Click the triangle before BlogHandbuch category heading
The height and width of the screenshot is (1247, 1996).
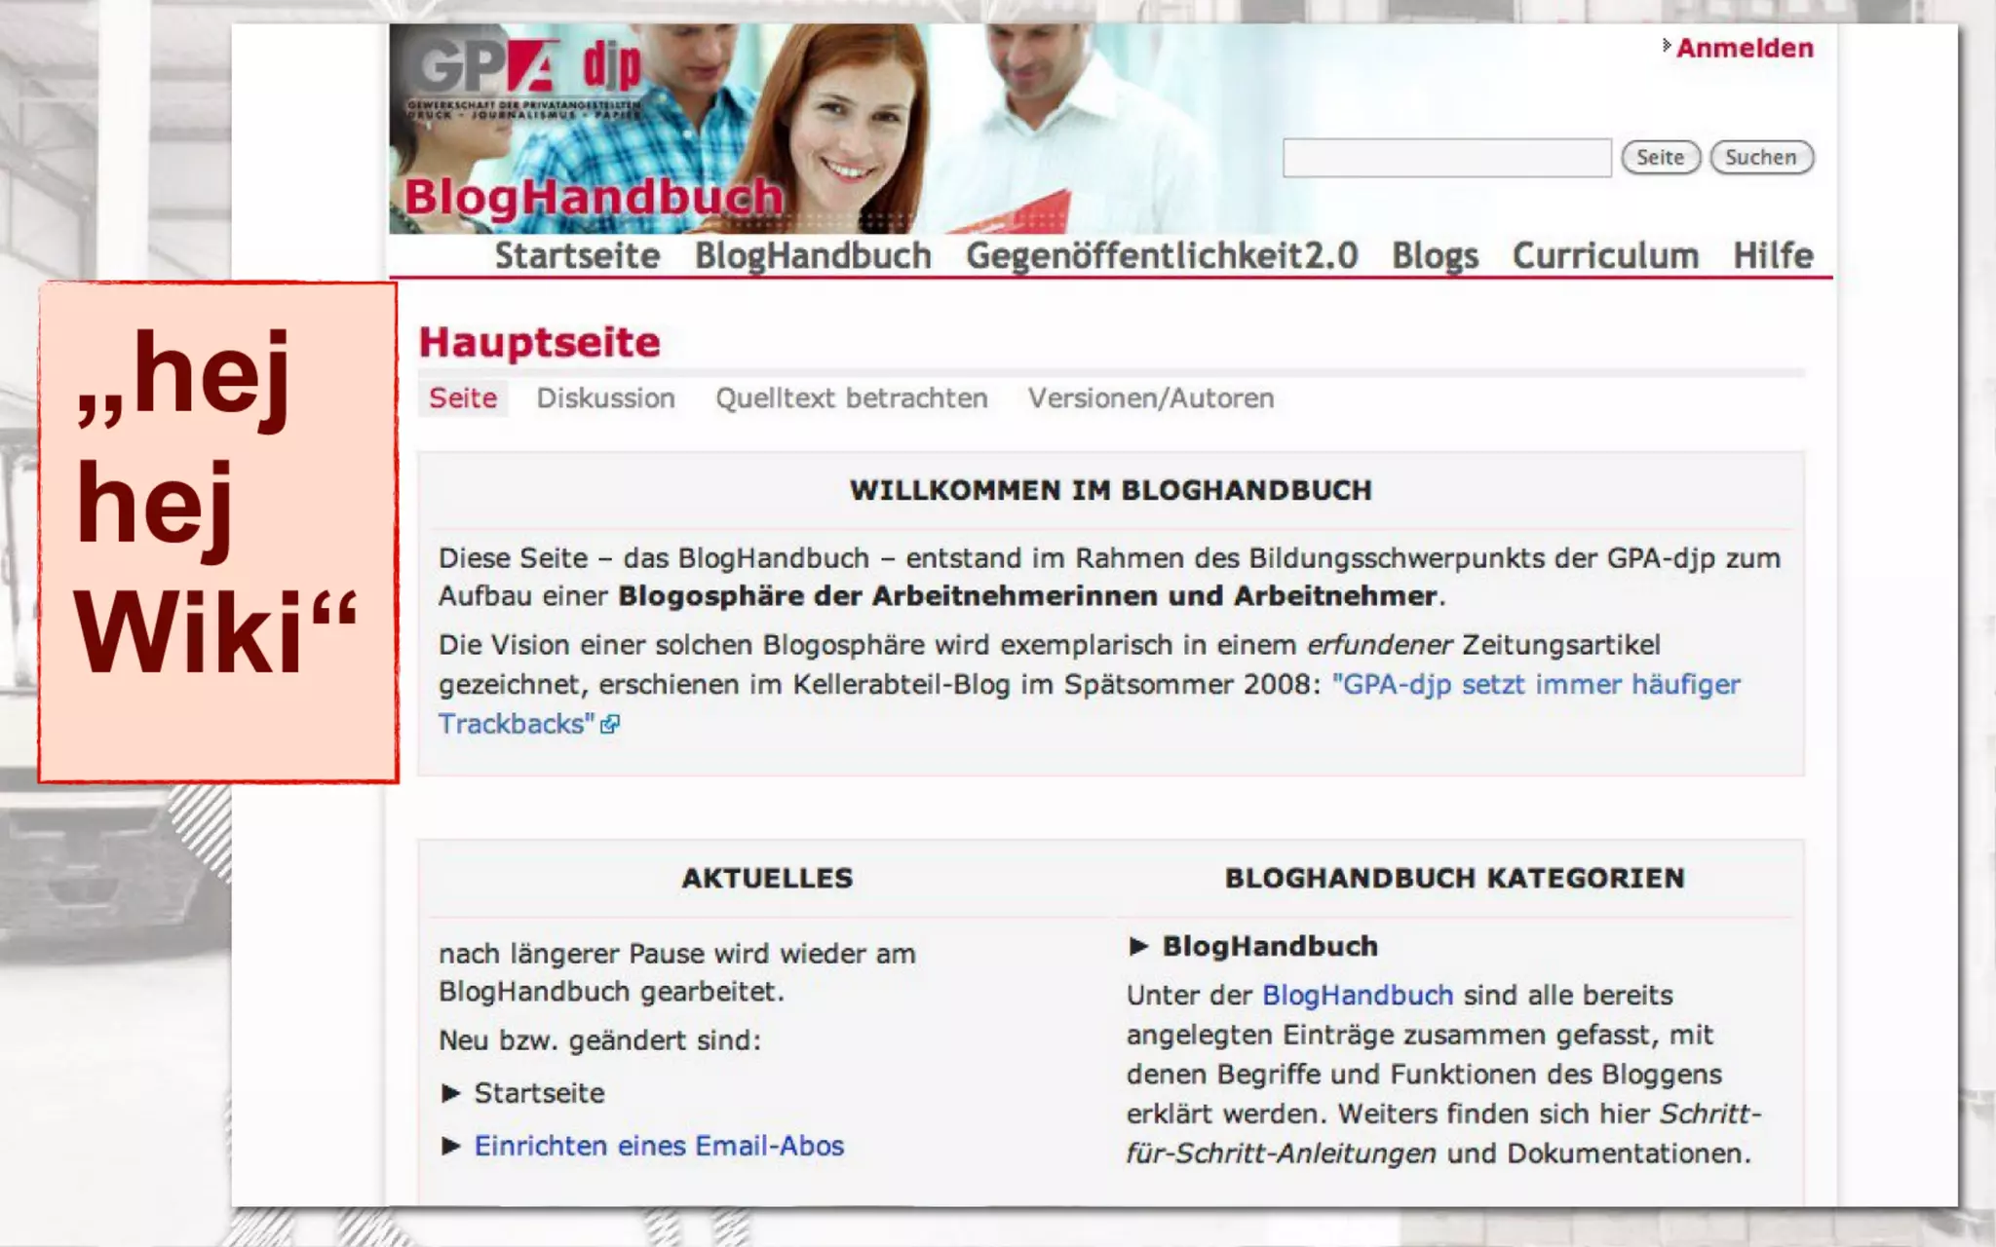tap(1138, 946)
